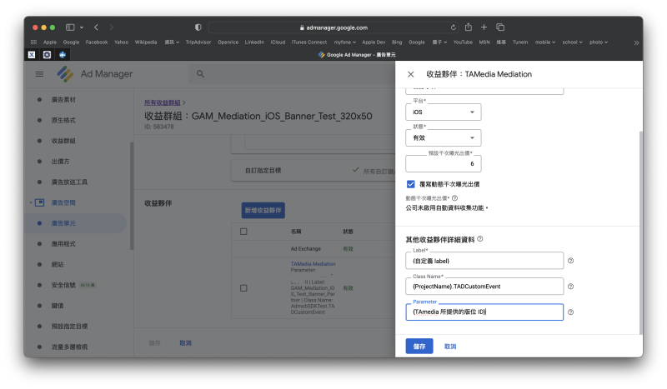Open the 狀態 有效 dropdown
The image size is (667, 389).
(x=444, y=137)
